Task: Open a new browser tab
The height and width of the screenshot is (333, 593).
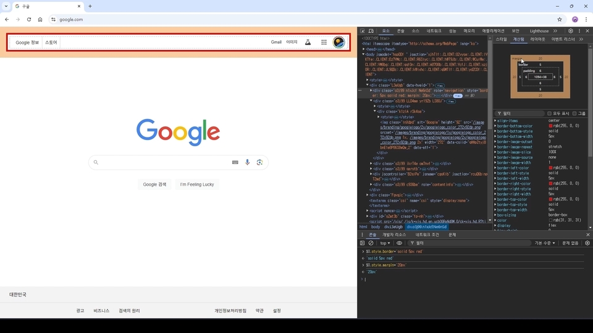Action: (x=90, y=6)
